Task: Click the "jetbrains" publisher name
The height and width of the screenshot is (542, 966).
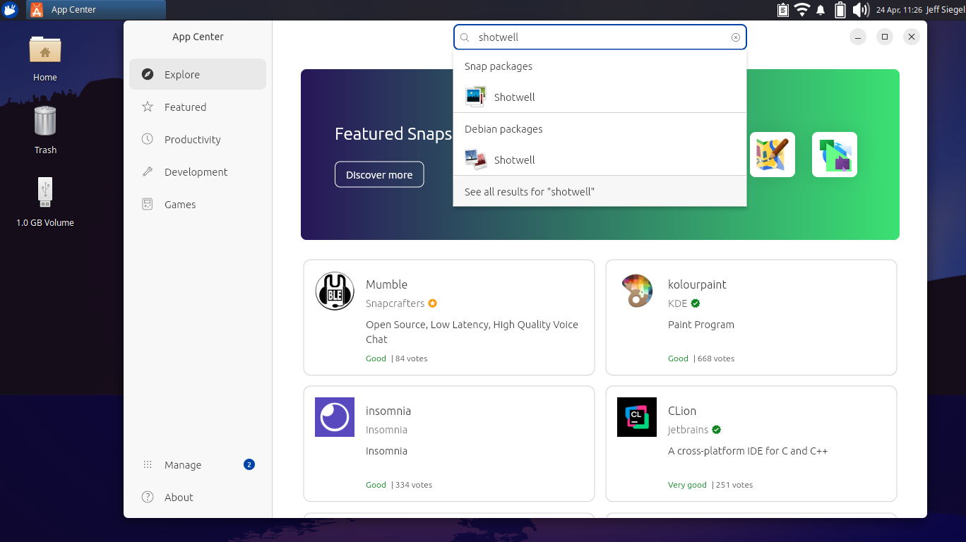Action: pyautogui.click(x=688, y=430)
